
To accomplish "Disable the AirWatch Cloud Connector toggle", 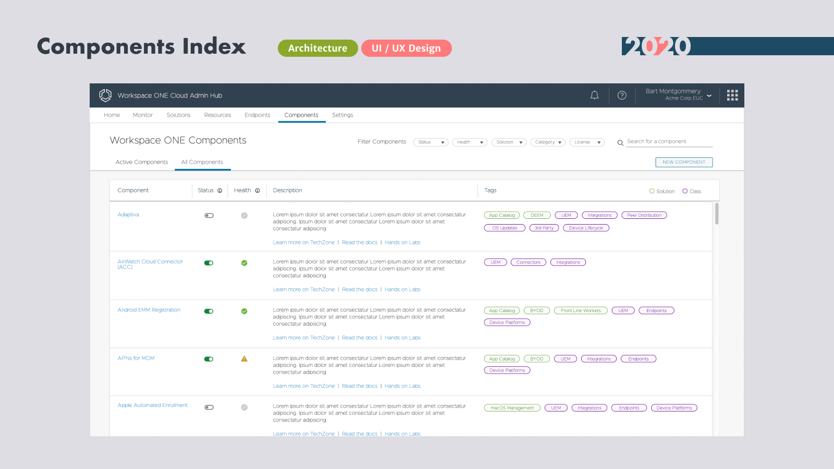I will click(x=209, y=263).
